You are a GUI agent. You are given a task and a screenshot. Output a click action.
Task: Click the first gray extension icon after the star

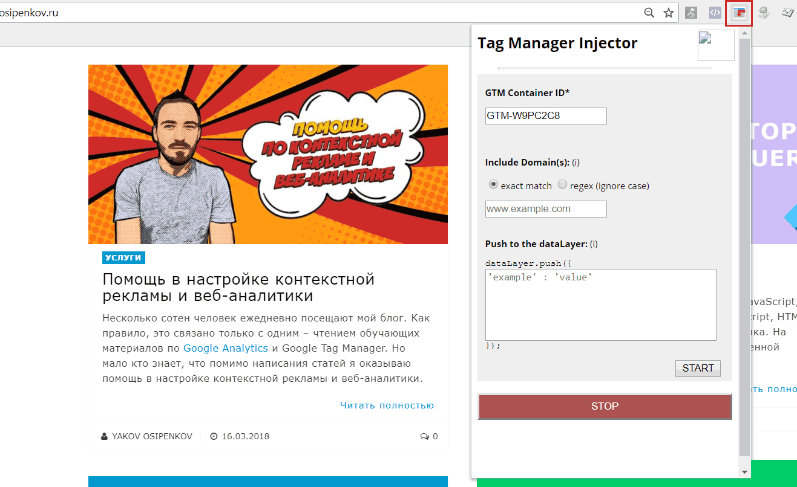[690, 13]
